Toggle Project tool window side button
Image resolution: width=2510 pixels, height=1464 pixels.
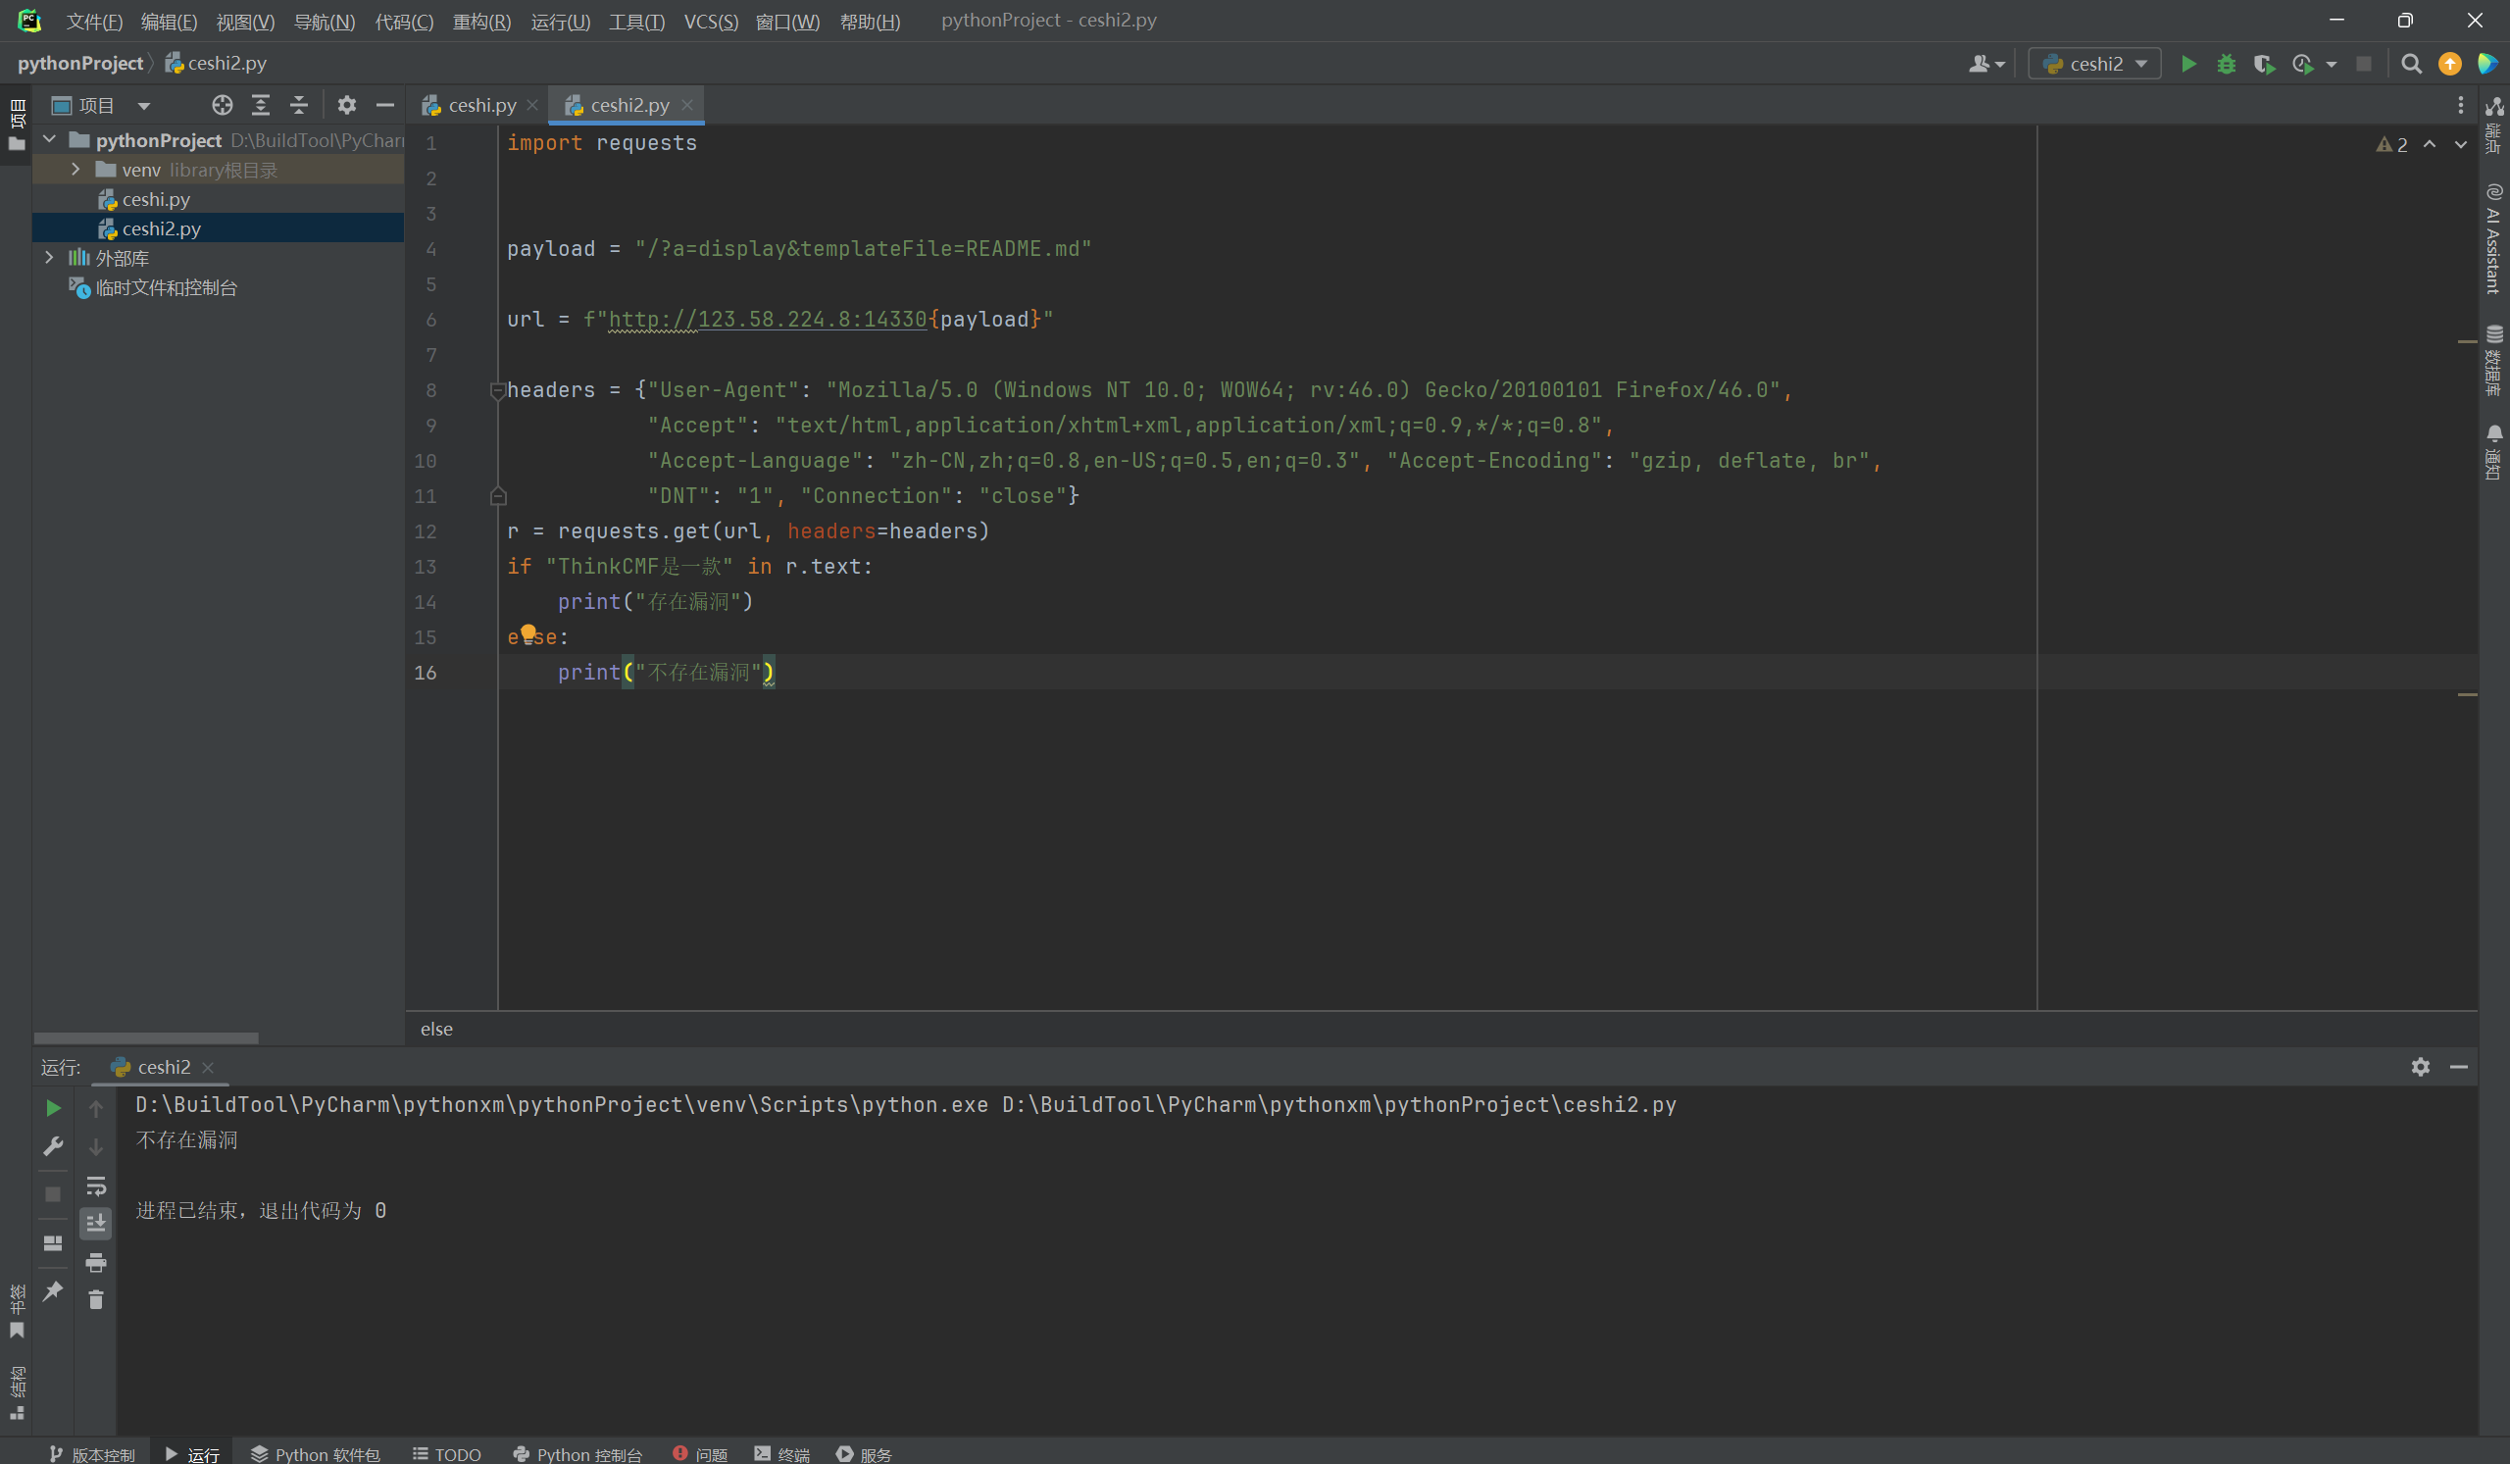17,126
